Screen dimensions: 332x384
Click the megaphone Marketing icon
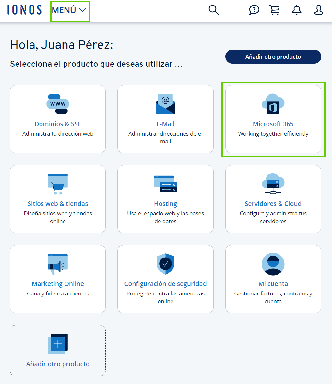[x=58, y=265]
